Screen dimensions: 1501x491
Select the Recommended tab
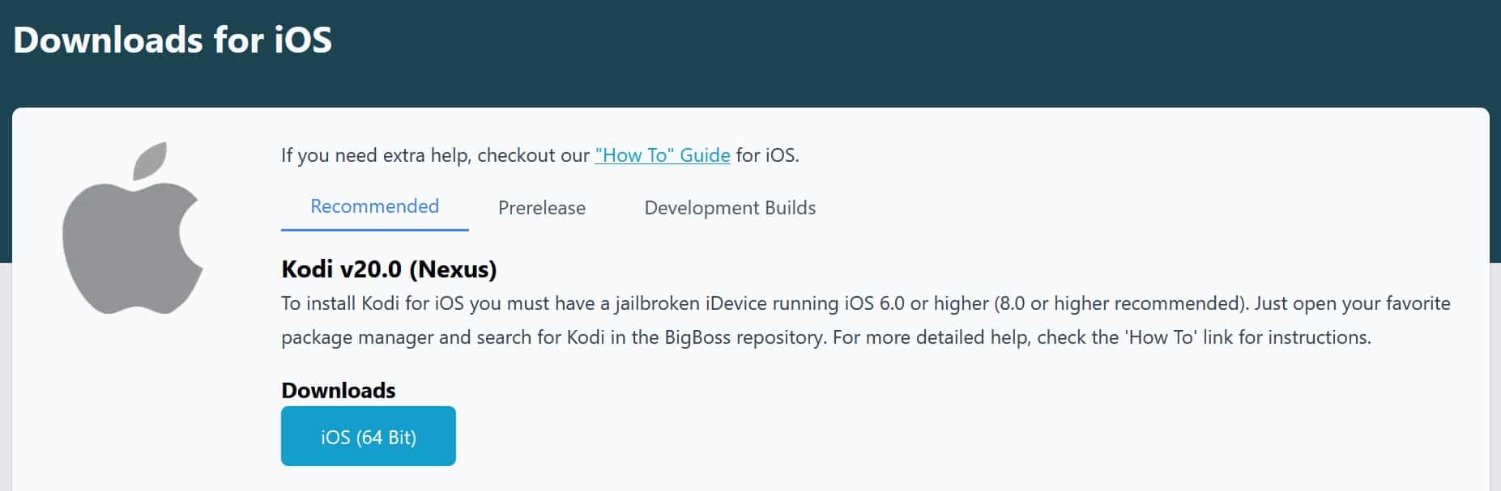[374, 207]
